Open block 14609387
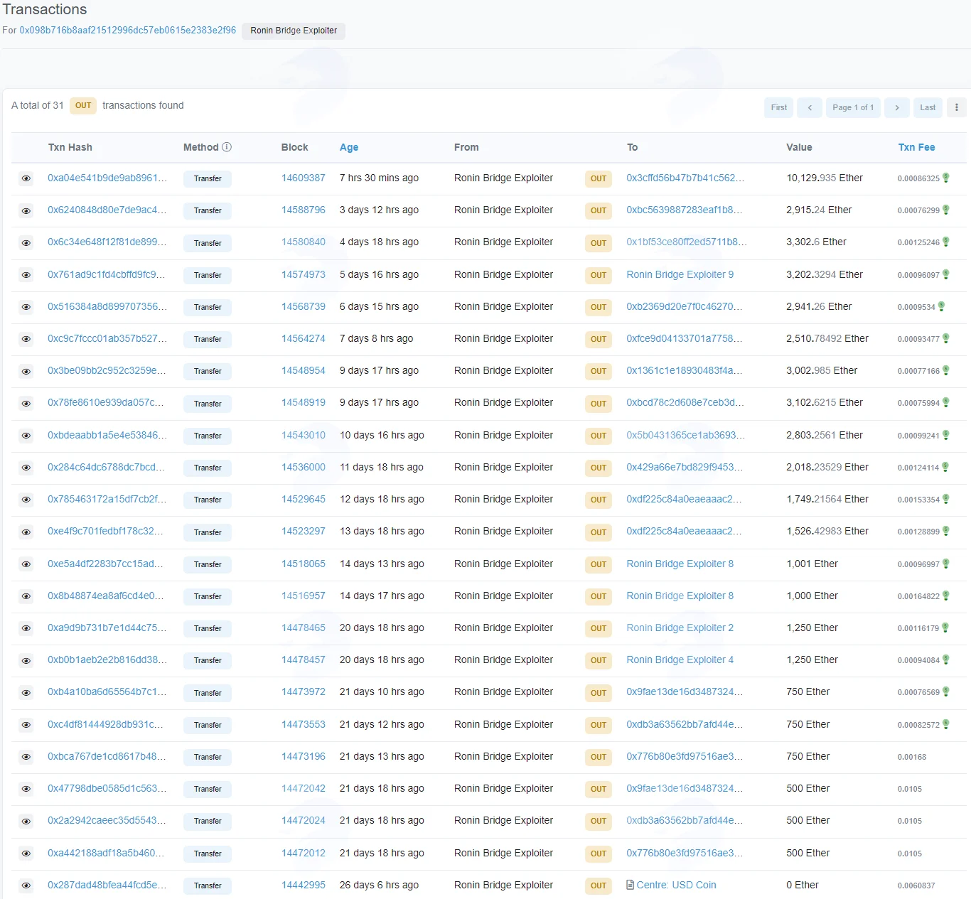Viewport: 971px width, 899px height. (x=304, y=178)
